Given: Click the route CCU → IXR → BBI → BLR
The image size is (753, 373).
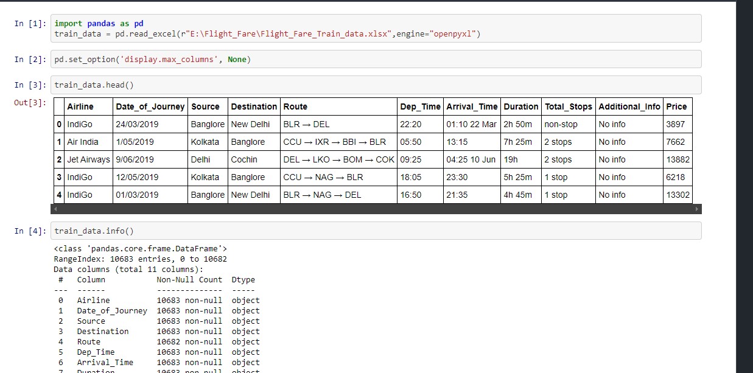Looking at the screenshot, I should pos(339,142).
